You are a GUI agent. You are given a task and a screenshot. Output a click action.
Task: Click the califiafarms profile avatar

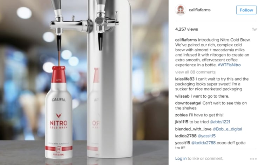181,10
